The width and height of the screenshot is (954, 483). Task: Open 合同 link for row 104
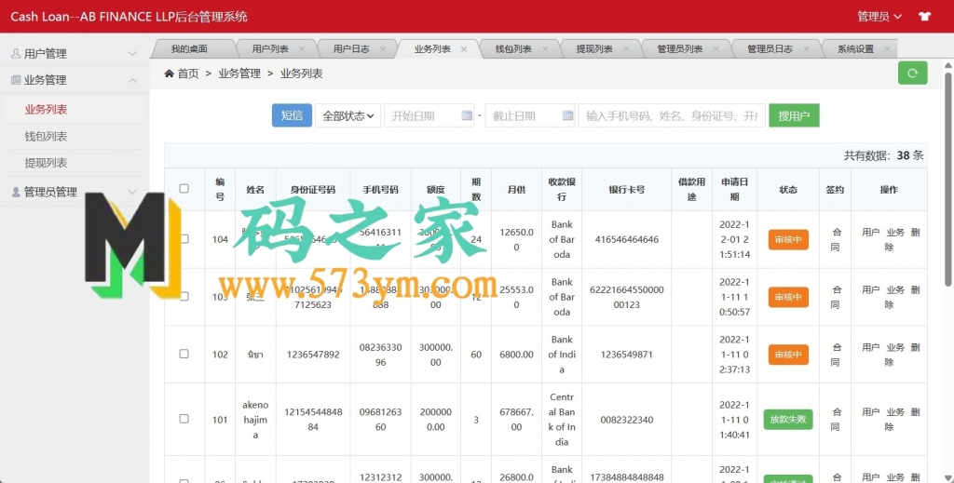point(836,239)
